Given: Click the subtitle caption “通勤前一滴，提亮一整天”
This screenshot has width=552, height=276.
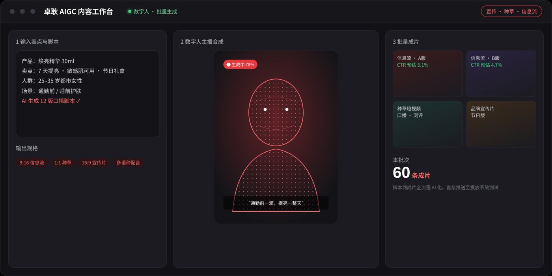Looking at the screenshot, I should tap(276, 203).
